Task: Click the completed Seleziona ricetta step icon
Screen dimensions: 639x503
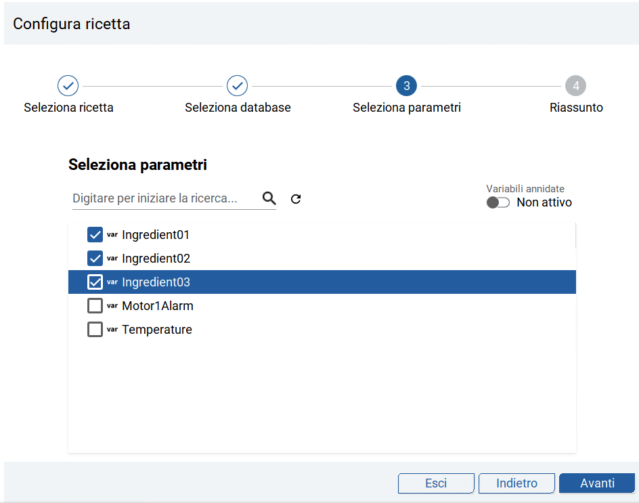Action: click(x=68, y=85)
